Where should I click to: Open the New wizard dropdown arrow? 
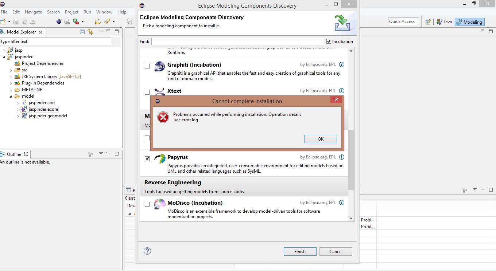[9, 22]
